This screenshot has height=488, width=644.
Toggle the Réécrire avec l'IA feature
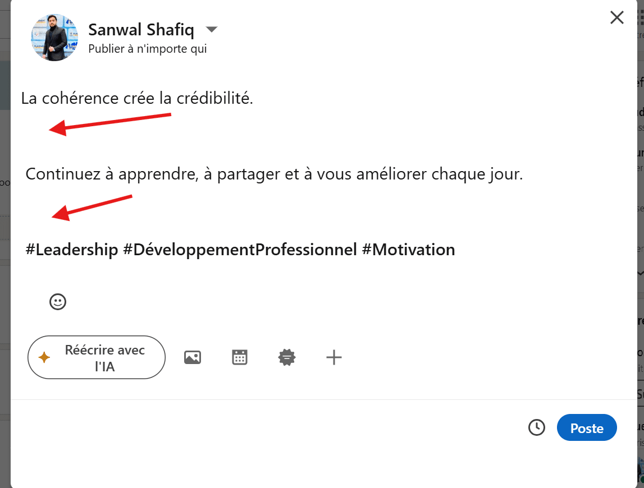click(96, 357)
